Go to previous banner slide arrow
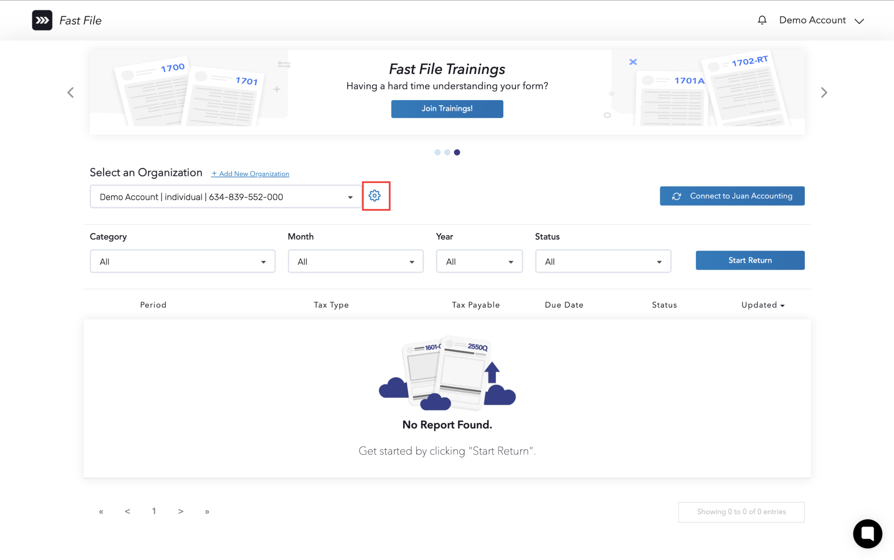This screenshot has height=560, width=894. (71, 92)
